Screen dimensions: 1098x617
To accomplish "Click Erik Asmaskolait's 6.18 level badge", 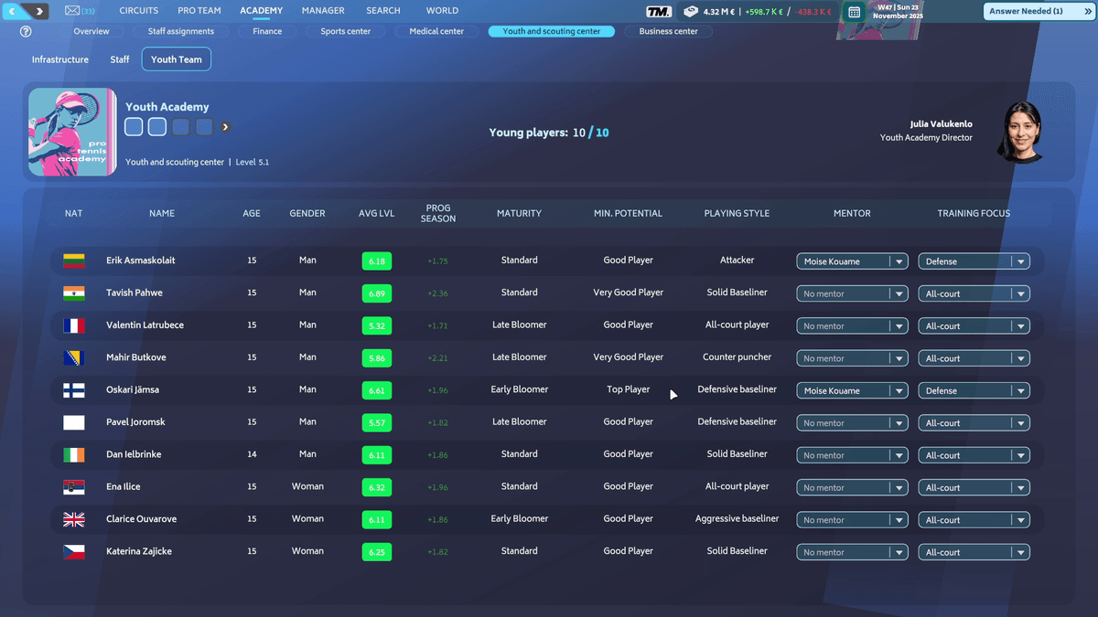I will click(376, 261).
